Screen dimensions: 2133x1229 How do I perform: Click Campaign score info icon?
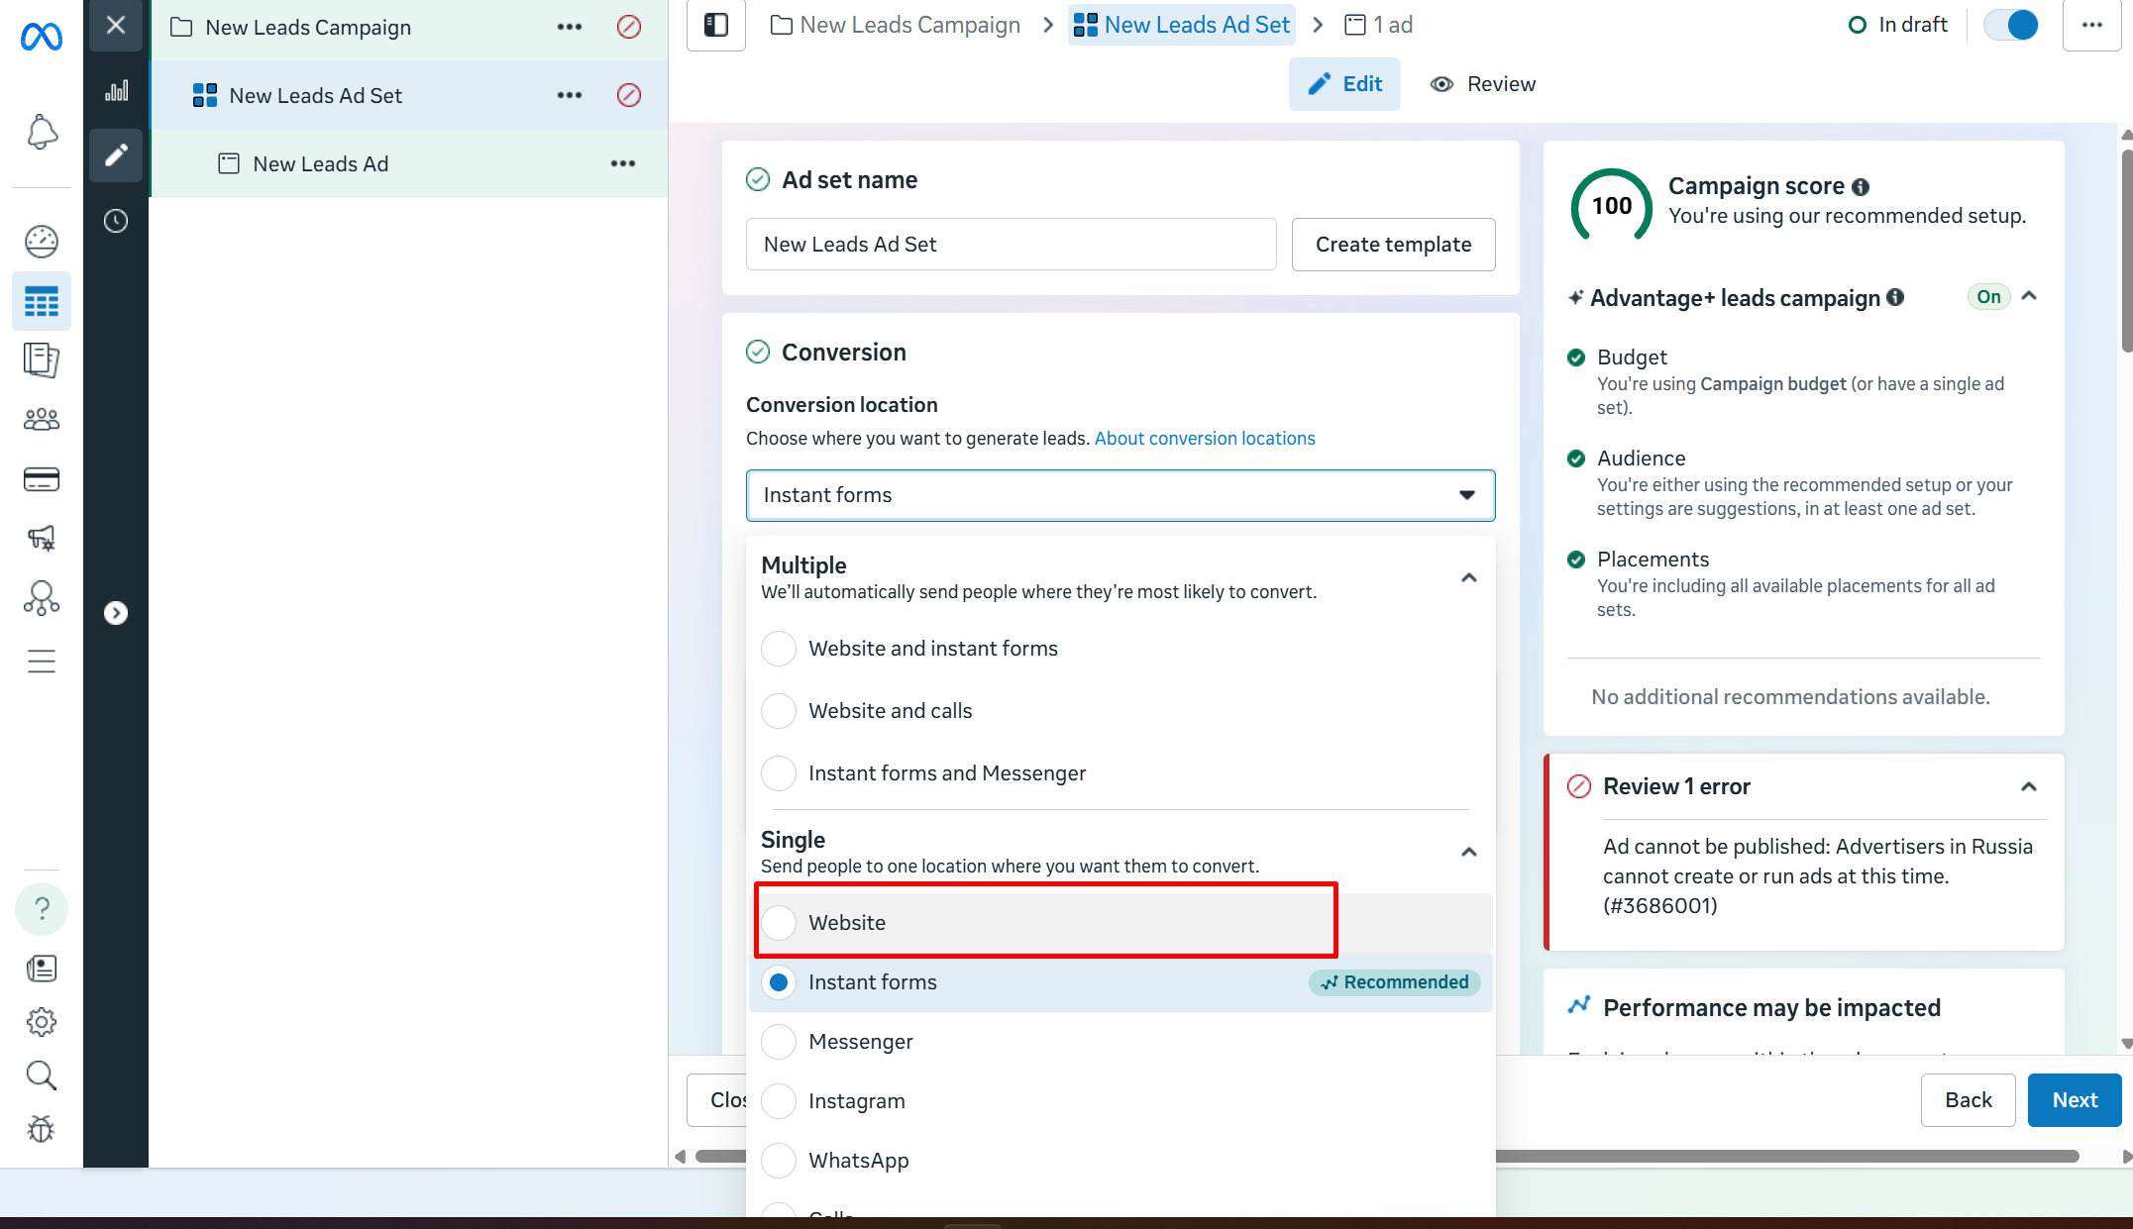pos(1861,187)
